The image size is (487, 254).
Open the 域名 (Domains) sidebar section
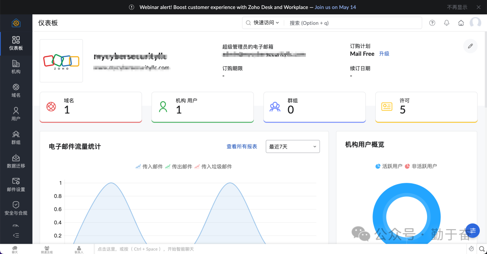(16, 90)
